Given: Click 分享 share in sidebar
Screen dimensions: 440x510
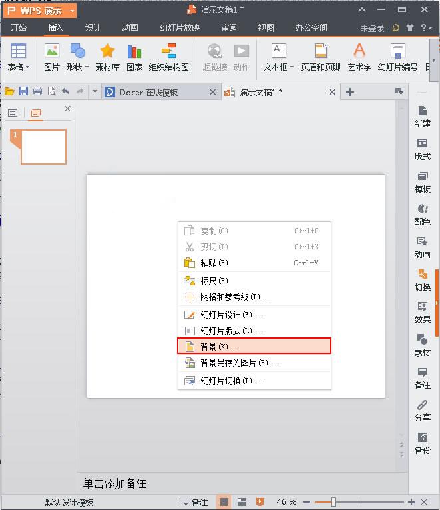Looking at the screenshot, I should [x=423, y=411].
